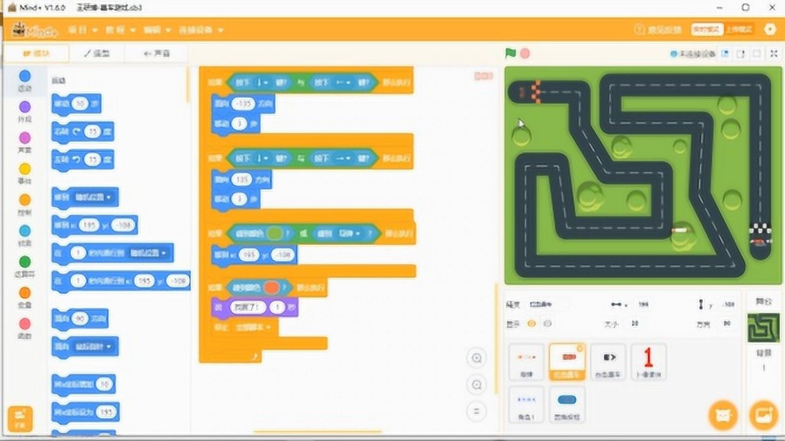Click the green flag to run
The height and width of the screenshot is (441, 785).
510,53
